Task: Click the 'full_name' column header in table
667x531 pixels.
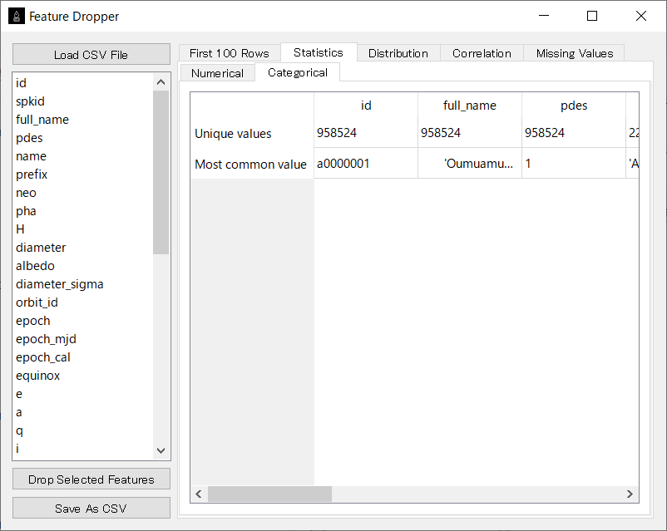Action: point(470,105)
